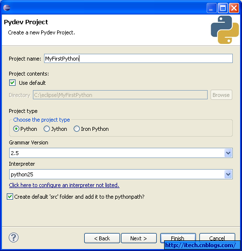The width and height of the screenshot is (242, 251).
Task: Click the Eclipse icon in title bar
Action: coord(7,8)
